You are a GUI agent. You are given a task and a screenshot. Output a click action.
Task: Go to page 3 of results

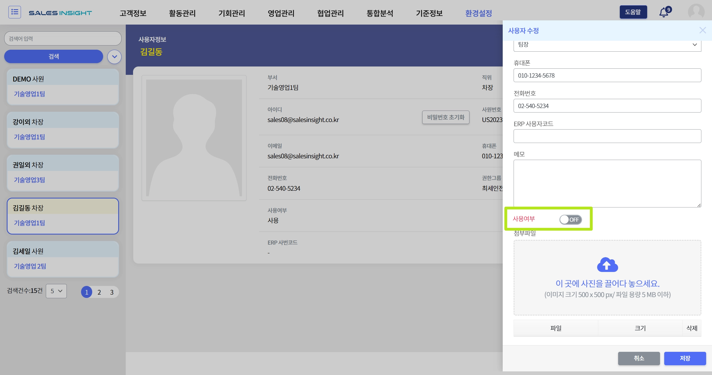click(x=112, y=292)
